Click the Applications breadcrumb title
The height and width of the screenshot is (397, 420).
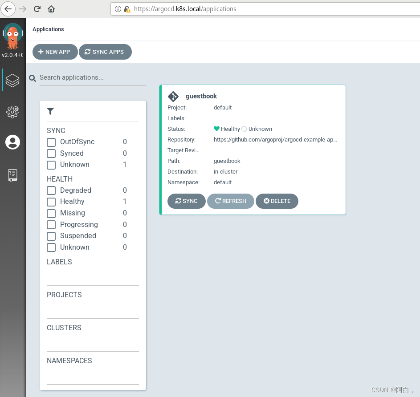point(48,29)
